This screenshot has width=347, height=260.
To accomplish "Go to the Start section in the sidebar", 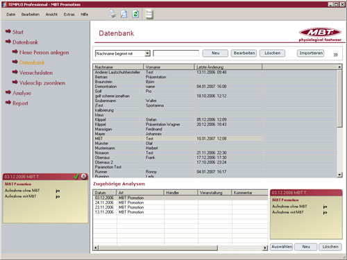I will 18,32.
